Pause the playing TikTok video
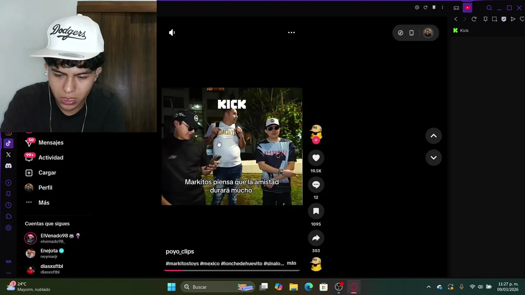This screenshot has width=525, height=295. (x=232, y=146)
